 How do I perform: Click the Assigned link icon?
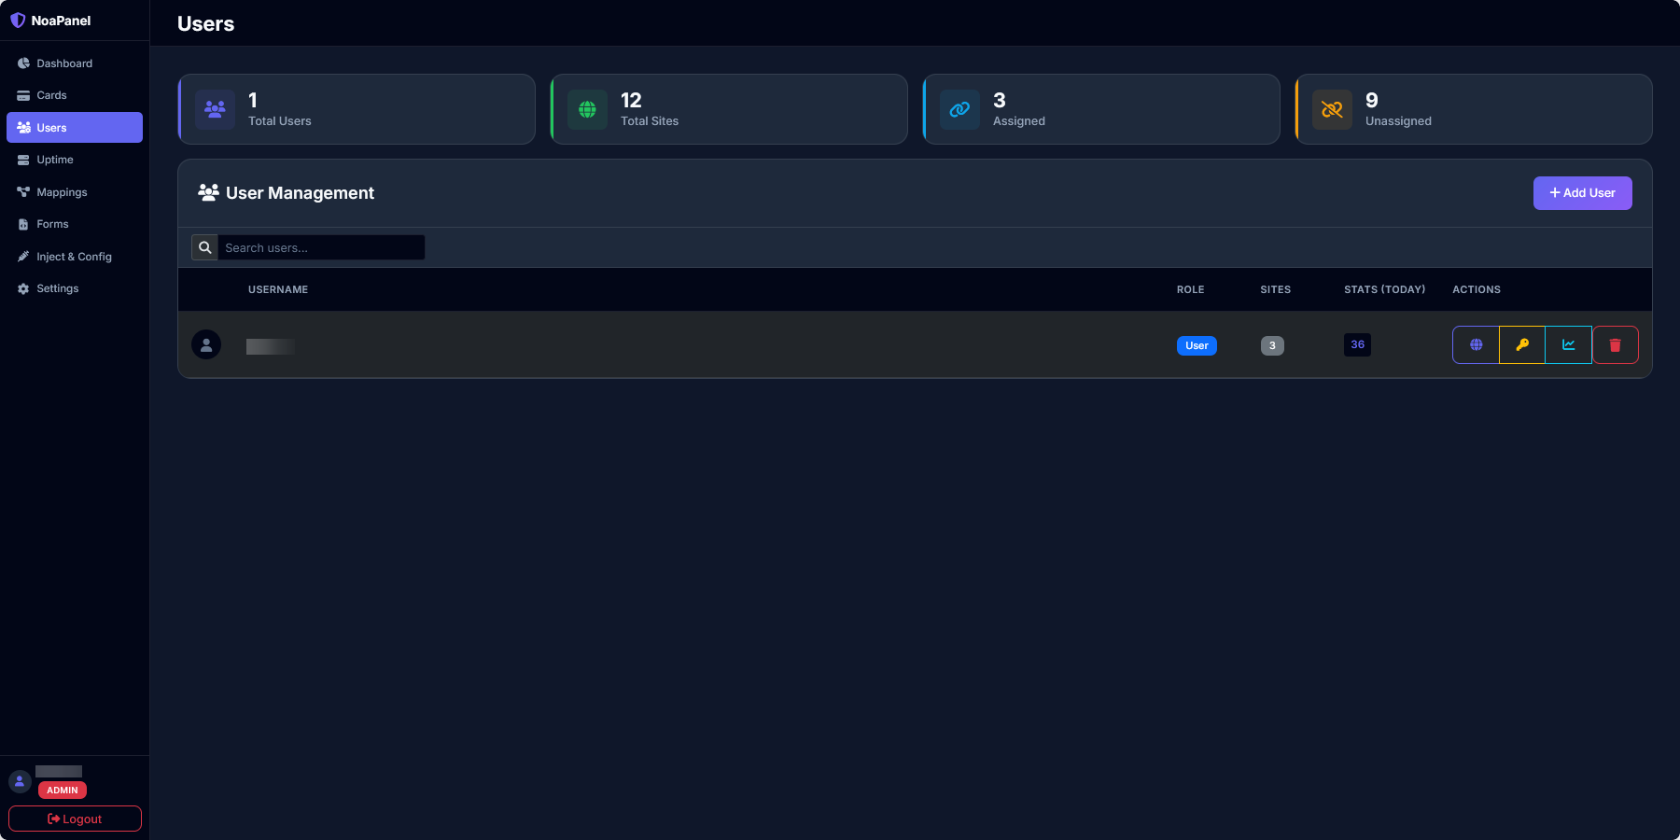tap(959, 109)
